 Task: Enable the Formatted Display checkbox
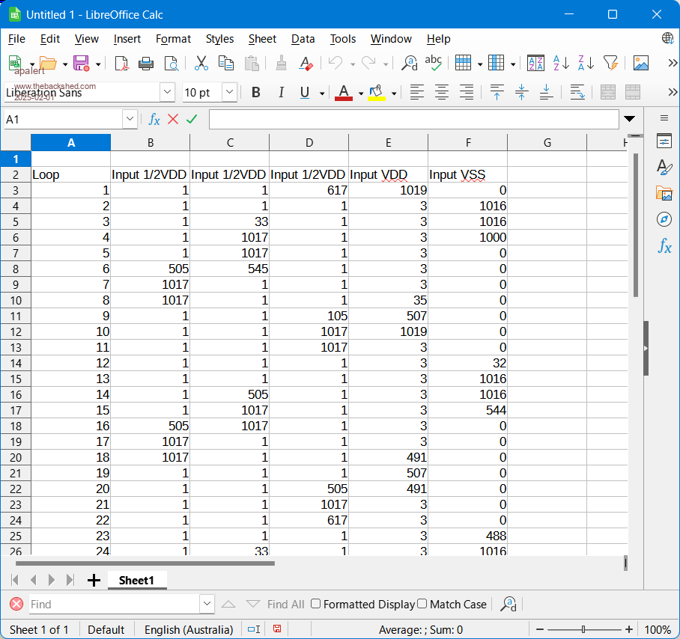pyautogui.click(x=316, y=604)
